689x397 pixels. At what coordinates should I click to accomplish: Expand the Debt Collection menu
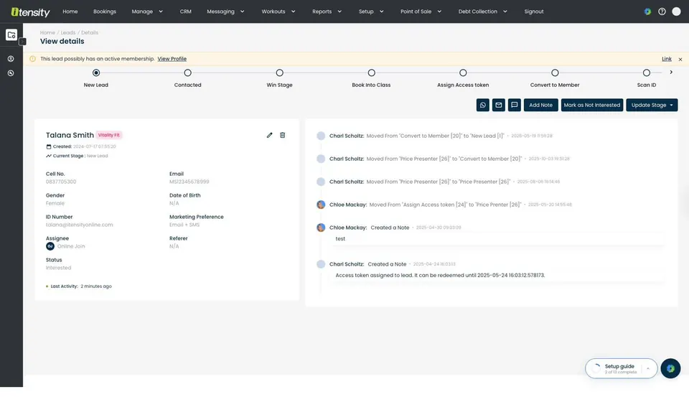pyautogui.click(x=482, y=11)
